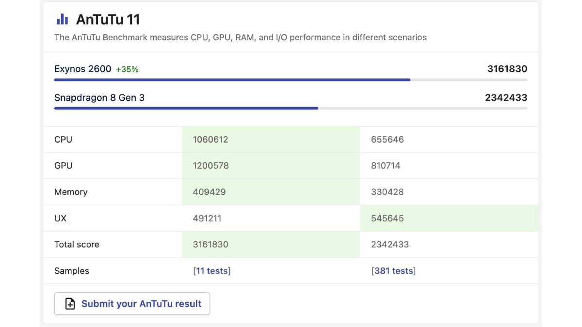This screenshot has width=582, height=327.
Task: Select the Memory row label
Action: click(71, 192)
